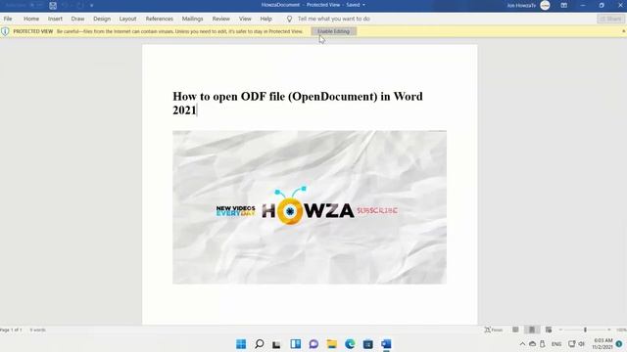Click the Enable Editing button
This screenshot has height=352, width=627.
pyautogui.click(x=333, y=31)
